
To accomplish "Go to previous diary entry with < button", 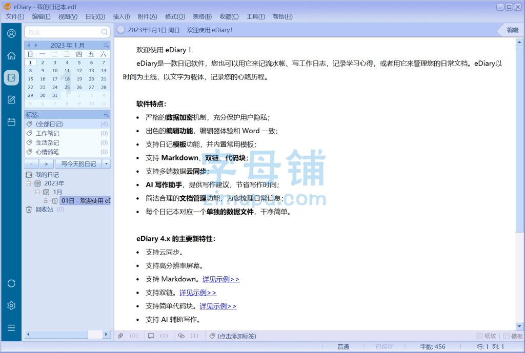I will pos(31,163).
